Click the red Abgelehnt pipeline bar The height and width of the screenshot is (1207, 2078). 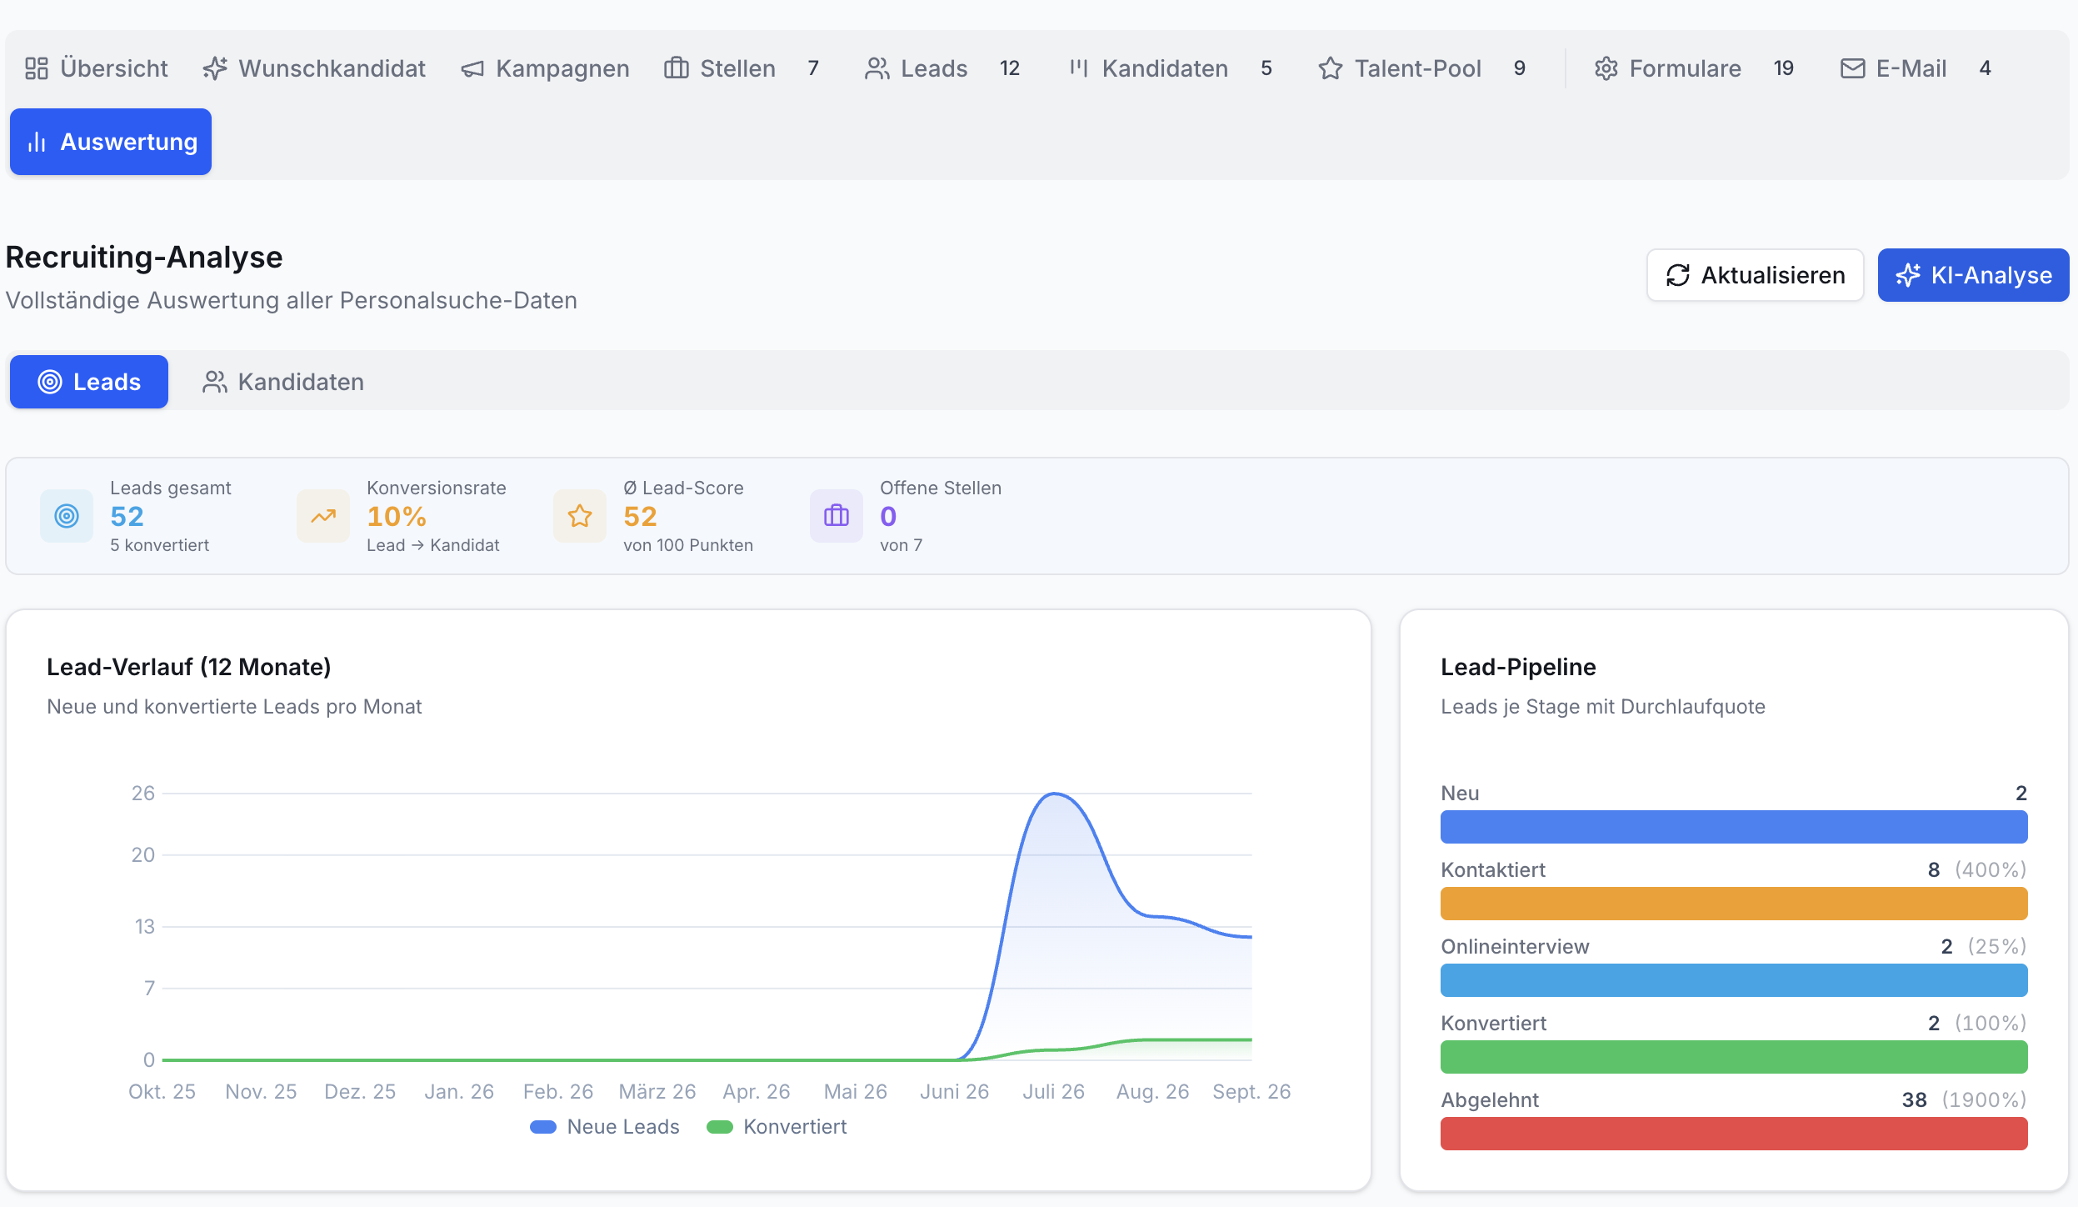1734,1134
